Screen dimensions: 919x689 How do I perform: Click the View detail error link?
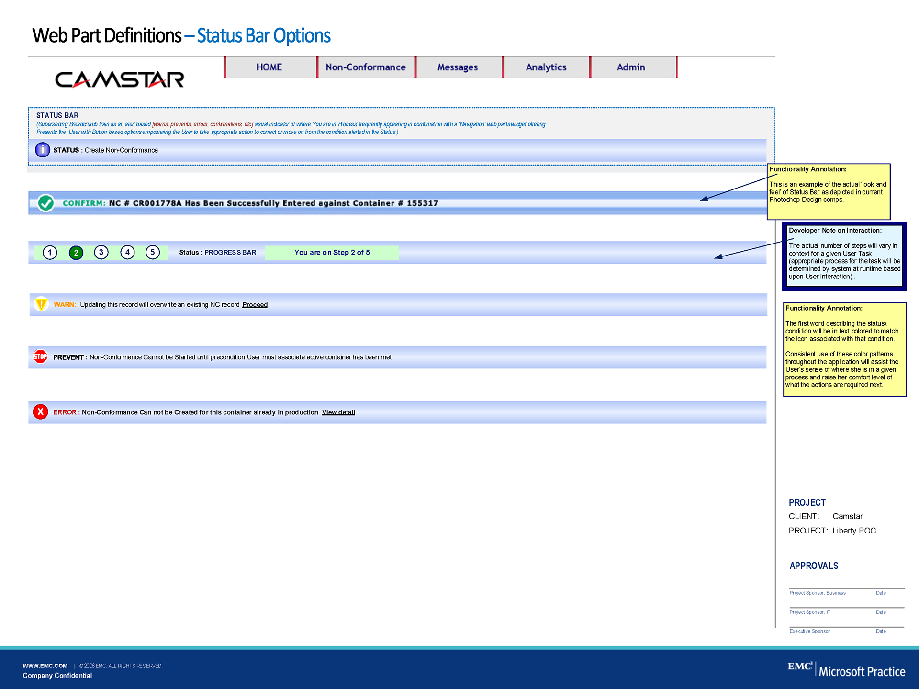[x=338, y=412]
